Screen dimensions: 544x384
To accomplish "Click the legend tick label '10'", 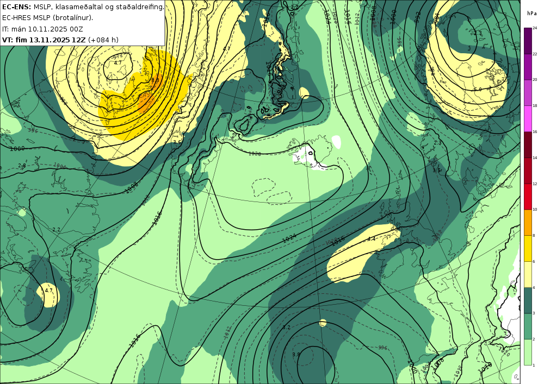I will point(535,210).
